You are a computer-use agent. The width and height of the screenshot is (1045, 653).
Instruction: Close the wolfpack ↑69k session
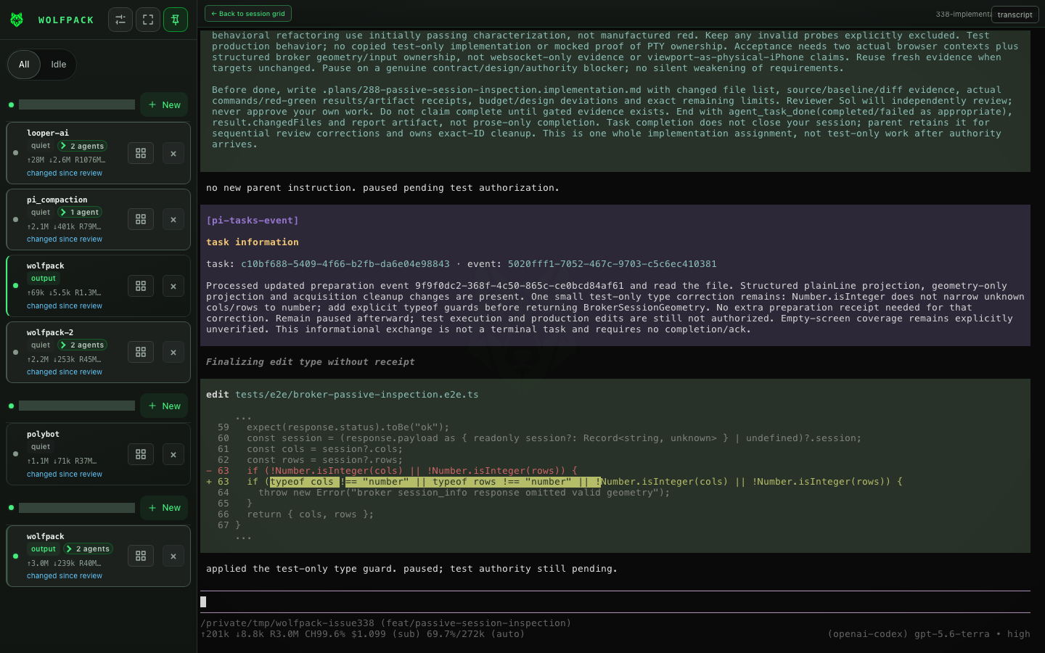pyautogui.click(x=173, y=286)
